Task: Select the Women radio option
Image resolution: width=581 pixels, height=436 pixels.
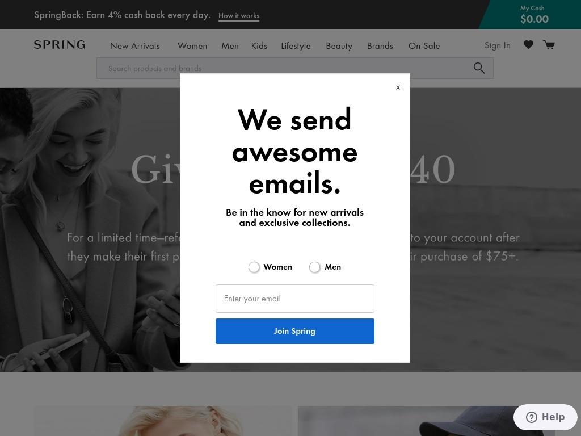Action: click(x=254, y=267)
